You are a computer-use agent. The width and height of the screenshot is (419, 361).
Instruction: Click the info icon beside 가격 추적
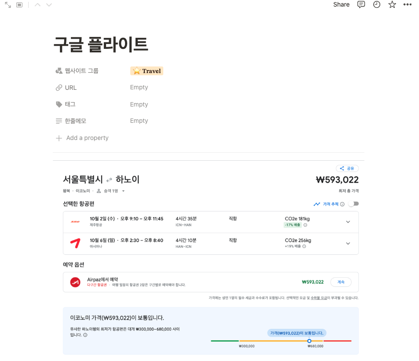coord(342,204)
